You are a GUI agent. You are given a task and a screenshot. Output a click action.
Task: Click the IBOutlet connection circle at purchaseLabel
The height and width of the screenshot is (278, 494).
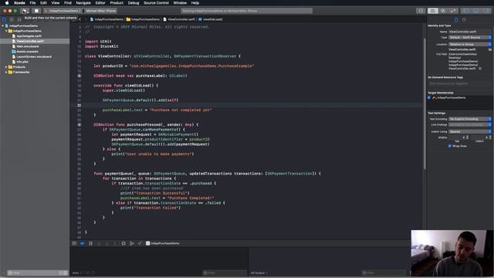tap(79, 76)
